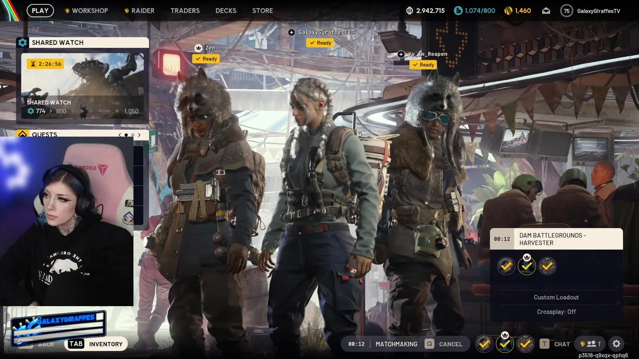
Task: Go to previous quest page arrow
Action: coord(120,135)
